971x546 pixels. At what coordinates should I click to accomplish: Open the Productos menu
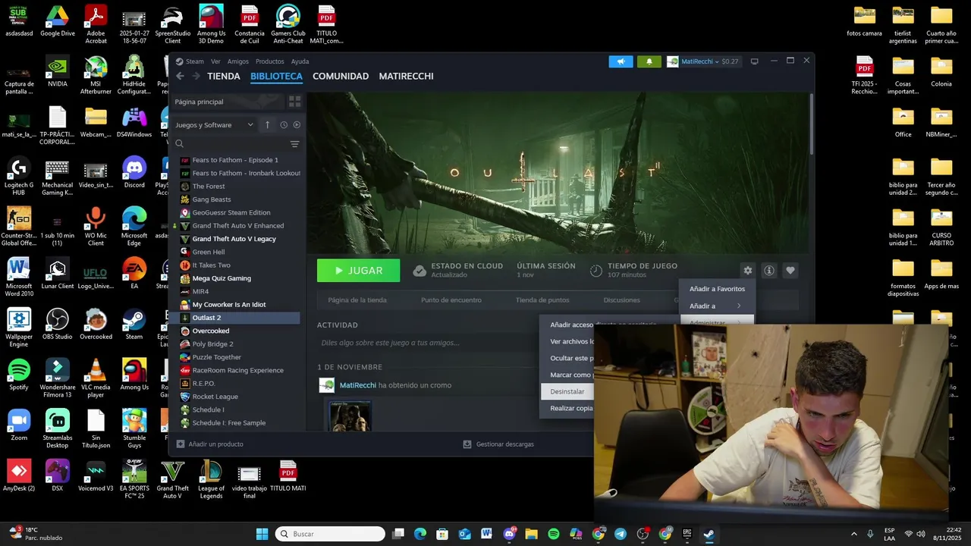(269, 61)
